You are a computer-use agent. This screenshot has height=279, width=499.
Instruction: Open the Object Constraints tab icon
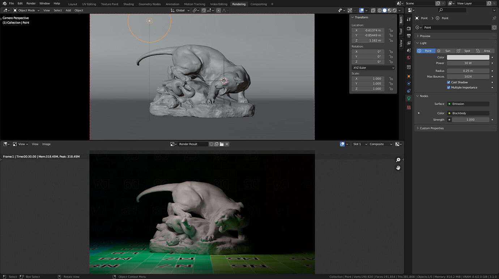(x=409, y=91)
